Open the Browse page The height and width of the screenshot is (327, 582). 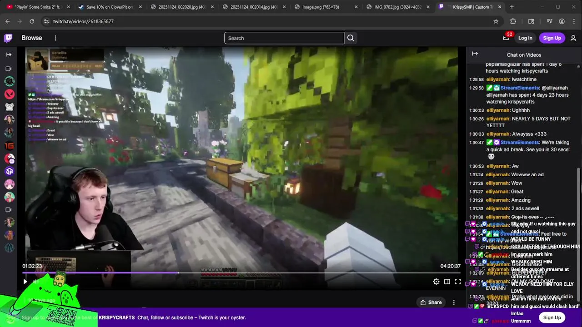click(x=32, y=38)
